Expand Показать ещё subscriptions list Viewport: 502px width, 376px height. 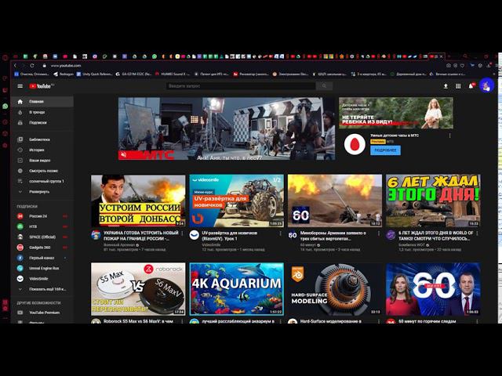point(42,289)
